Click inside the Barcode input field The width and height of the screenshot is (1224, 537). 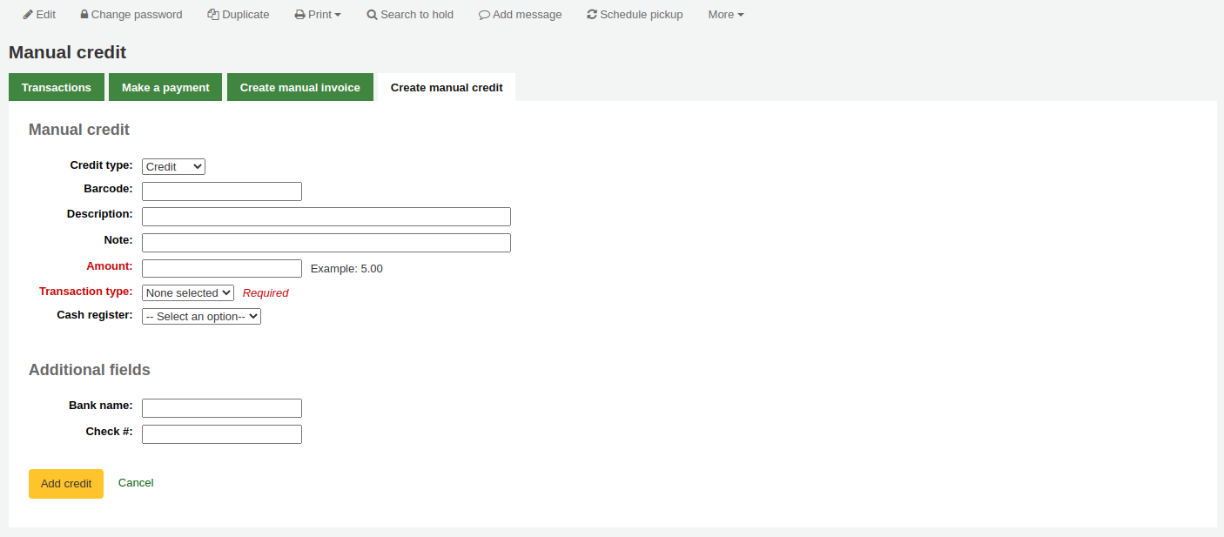221,191
